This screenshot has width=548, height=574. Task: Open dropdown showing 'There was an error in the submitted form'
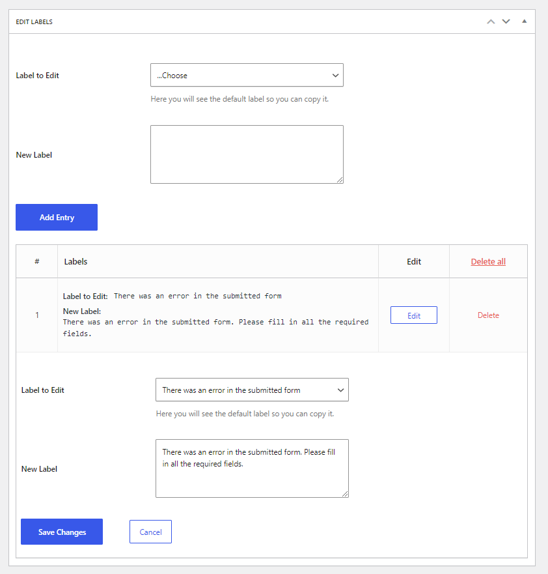point(252,390)
